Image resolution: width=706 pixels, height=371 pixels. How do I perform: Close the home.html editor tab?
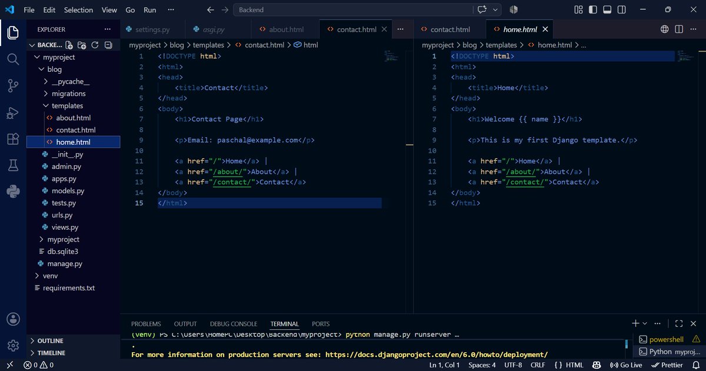(545, 29)
